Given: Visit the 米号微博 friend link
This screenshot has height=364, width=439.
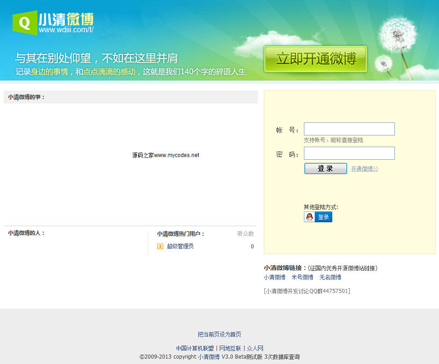Looking at the screenshot, I should pyautogui.click(x=302, y=277).
